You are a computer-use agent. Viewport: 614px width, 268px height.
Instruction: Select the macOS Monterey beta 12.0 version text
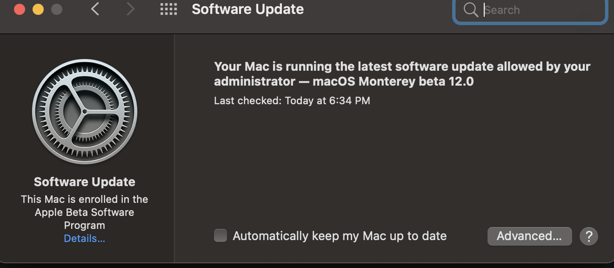click(393, 81)
